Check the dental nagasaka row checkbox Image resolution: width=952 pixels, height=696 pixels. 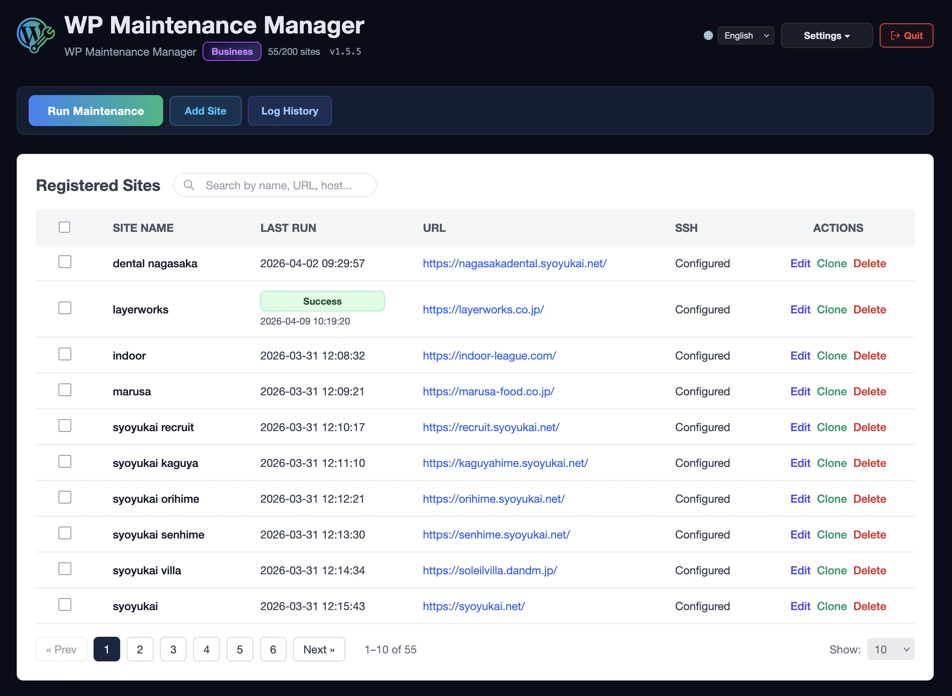64,262
